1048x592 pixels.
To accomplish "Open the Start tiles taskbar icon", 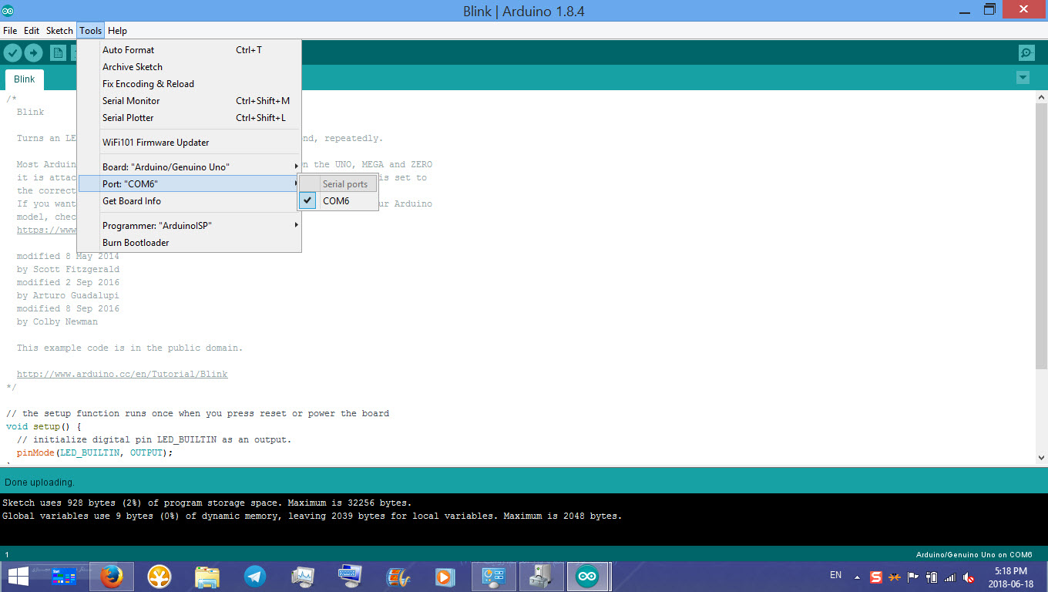I will pyautogui.click(x=64, y=577).
